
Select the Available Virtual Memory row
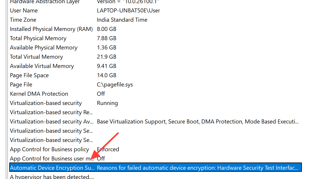pos(42,66)
